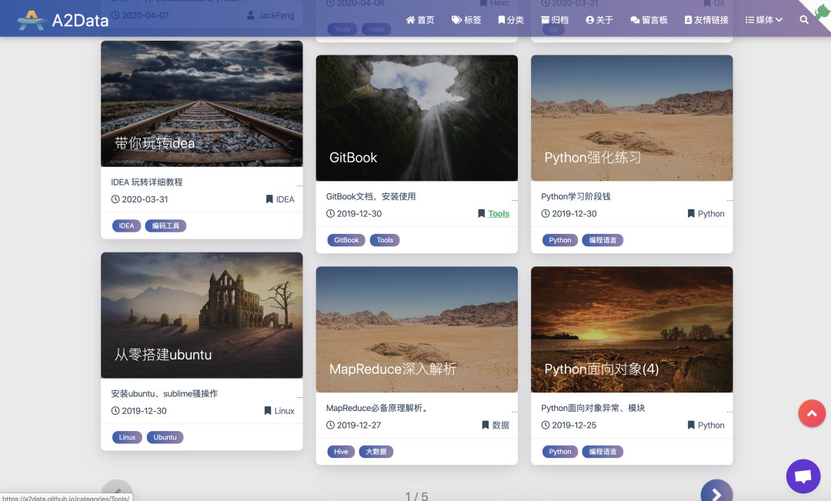Open the 从零搭建ubuntu card image
Screen dimensions: 831x501
pyautogui.click(x=202, y=316)
